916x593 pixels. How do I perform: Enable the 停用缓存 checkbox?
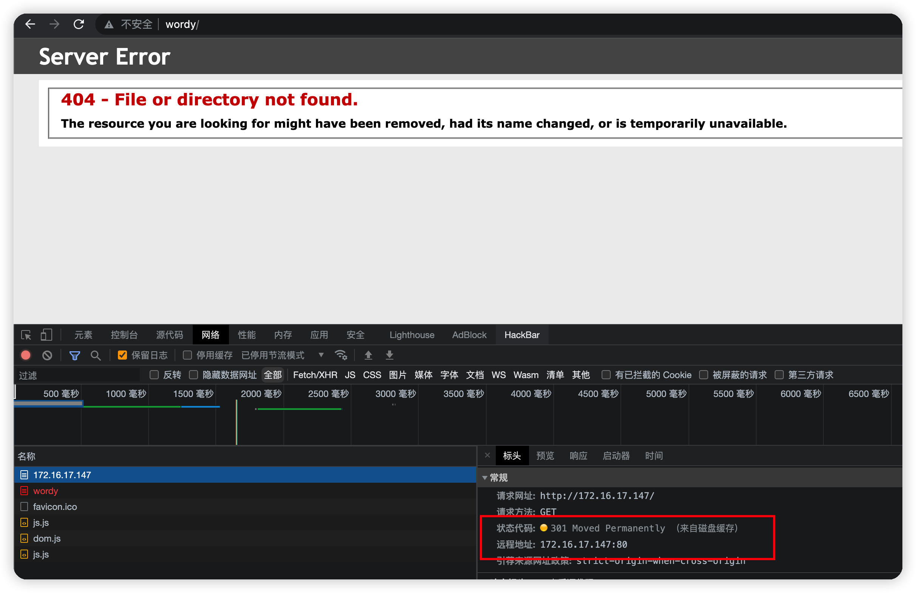187,355
